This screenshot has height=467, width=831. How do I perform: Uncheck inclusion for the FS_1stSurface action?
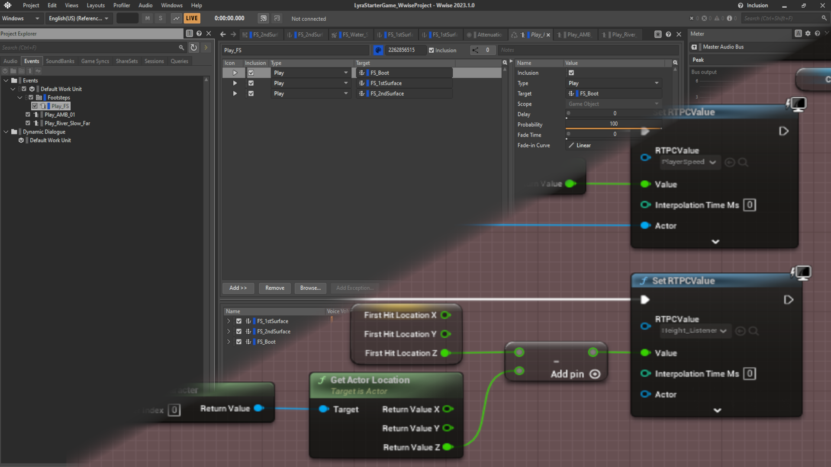click(x=251, y=83)
